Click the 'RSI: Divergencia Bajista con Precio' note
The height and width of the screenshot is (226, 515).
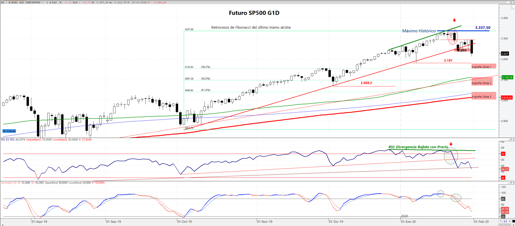(418, 147)
